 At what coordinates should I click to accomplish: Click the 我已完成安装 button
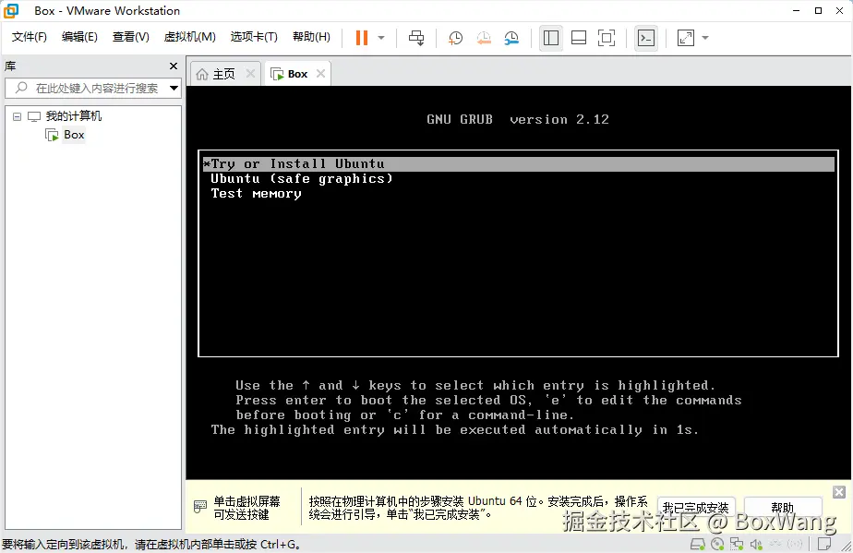click(696, 506)
